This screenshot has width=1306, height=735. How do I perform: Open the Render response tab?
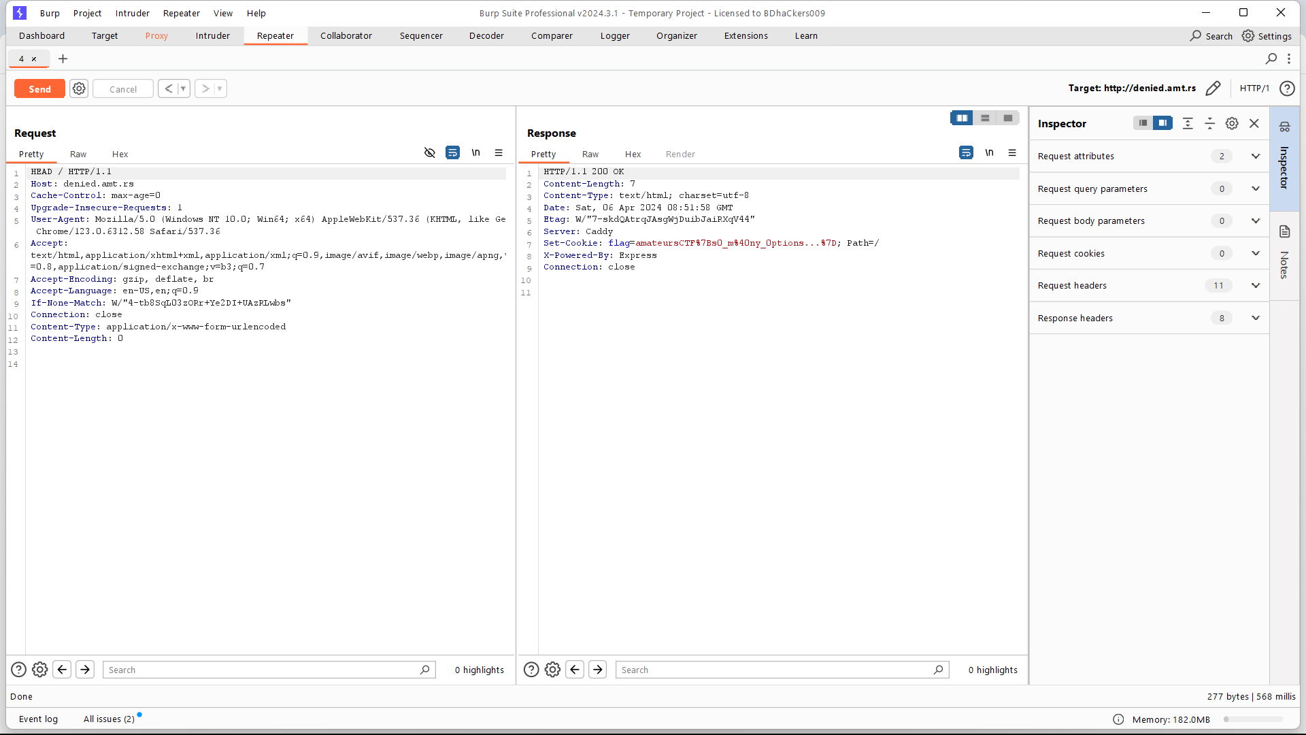[x=680, y=154]
